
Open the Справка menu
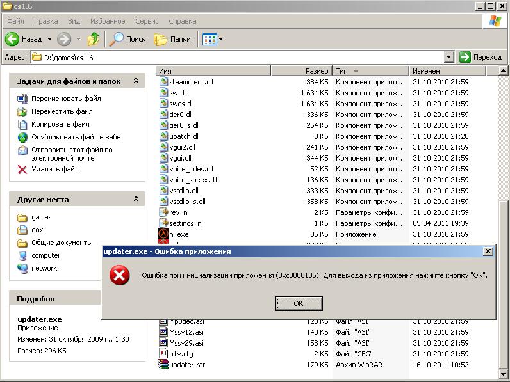tap(182, 21)
